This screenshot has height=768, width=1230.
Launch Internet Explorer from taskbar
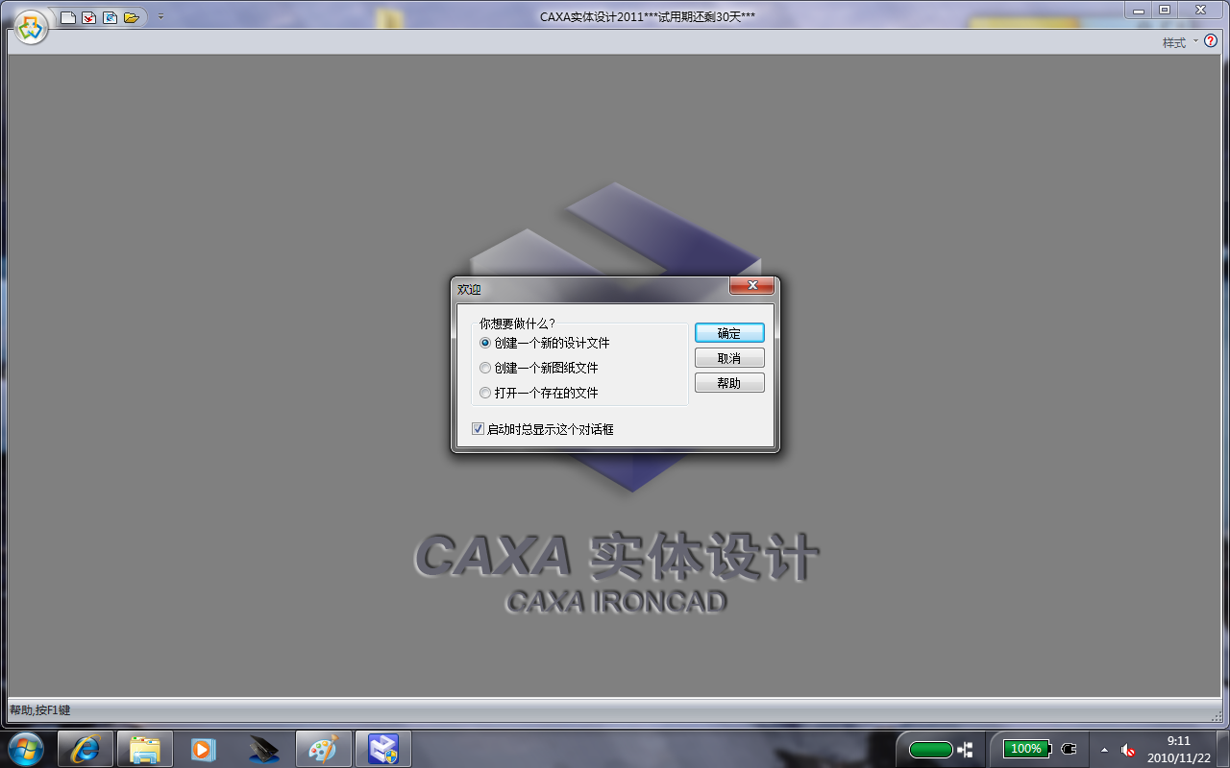tap(86, 749)
